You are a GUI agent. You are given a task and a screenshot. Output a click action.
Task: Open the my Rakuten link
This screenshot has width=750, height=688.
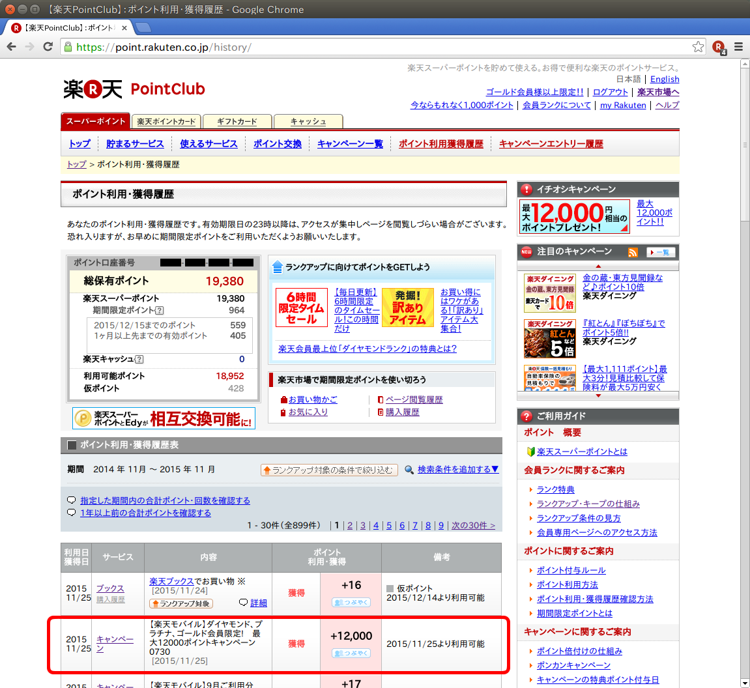click(x=623, y=105)
